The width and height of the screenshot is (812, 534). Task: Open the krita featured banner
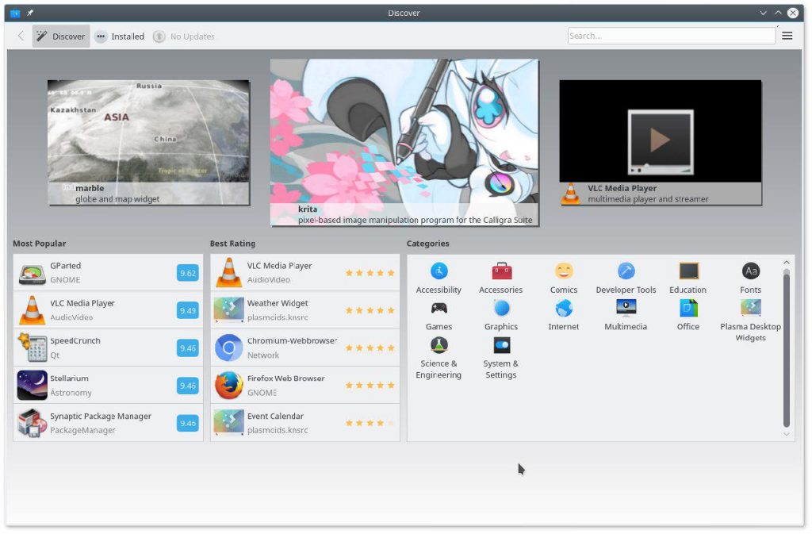[x=404, y=143]
